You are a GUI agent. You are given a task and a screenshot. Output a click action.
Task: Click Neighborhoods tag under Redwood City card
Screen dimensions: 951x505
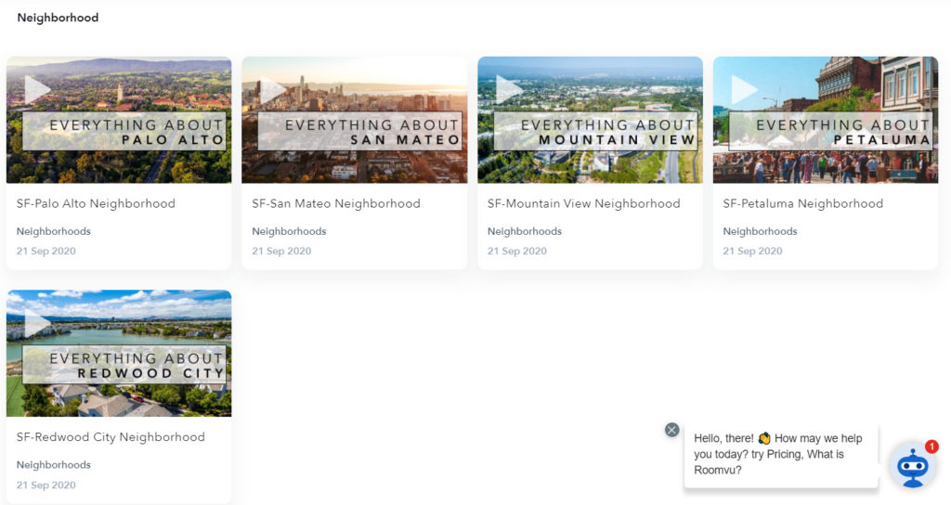click(54, 465)
